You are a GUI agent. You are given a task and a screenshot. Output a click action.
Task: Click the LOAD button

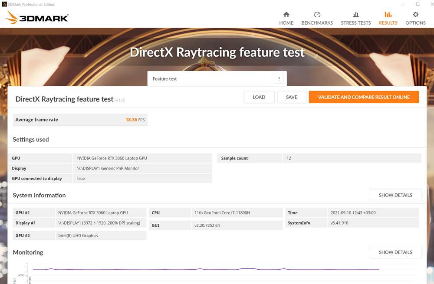point(259,97)
